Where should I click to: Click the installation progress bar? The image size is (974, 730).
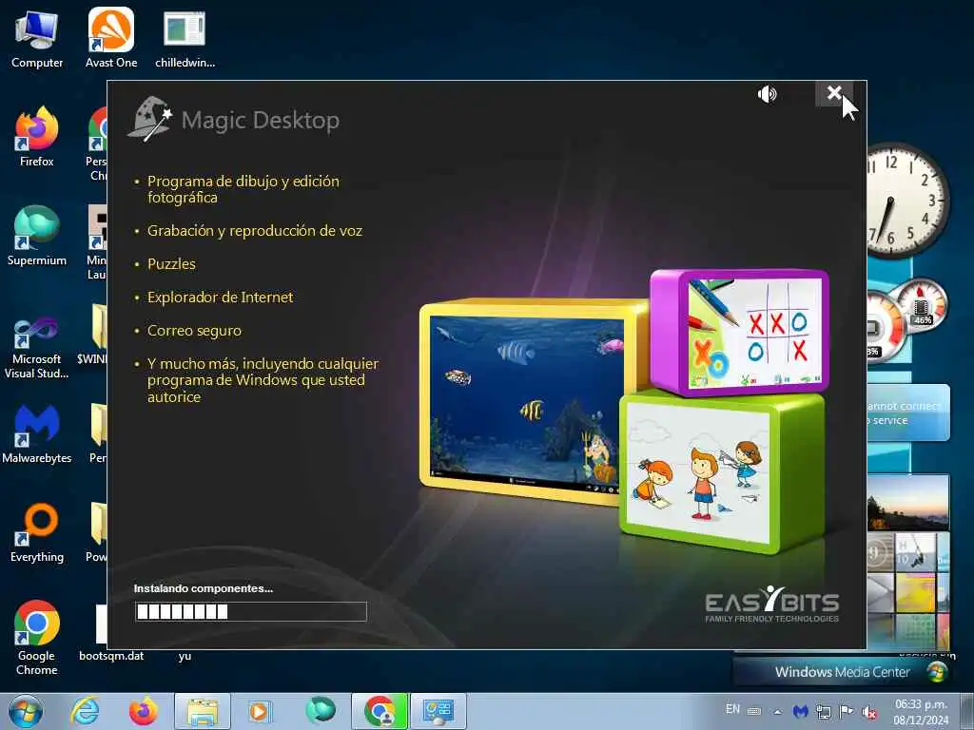[250, 611]
